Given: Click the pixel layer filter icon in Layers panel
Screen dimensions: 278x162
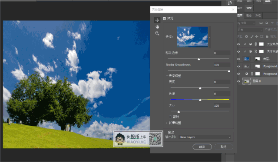Looking at the screenshot, I should coord(261,23).
